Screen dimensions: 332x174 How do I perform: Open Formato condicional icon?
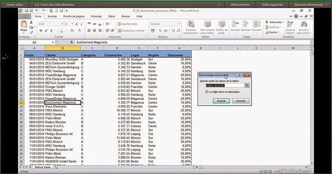click(191, 27)
